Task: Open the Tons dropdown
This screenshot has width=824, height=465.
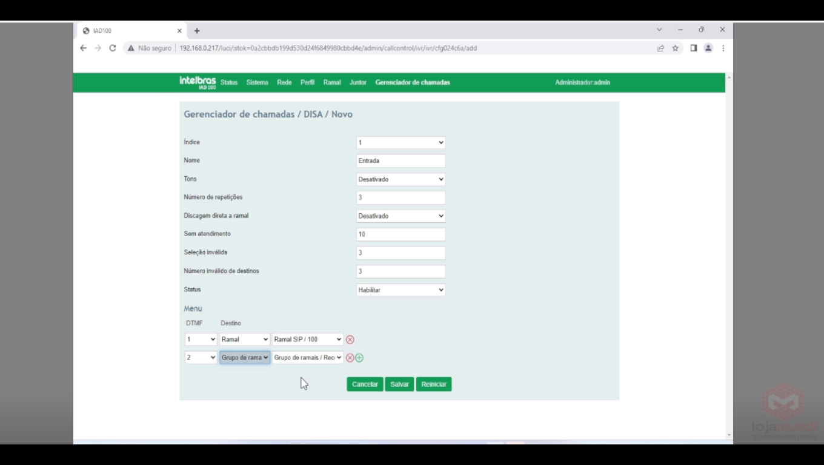Action: pyautogui.click(x=400, y=179)
